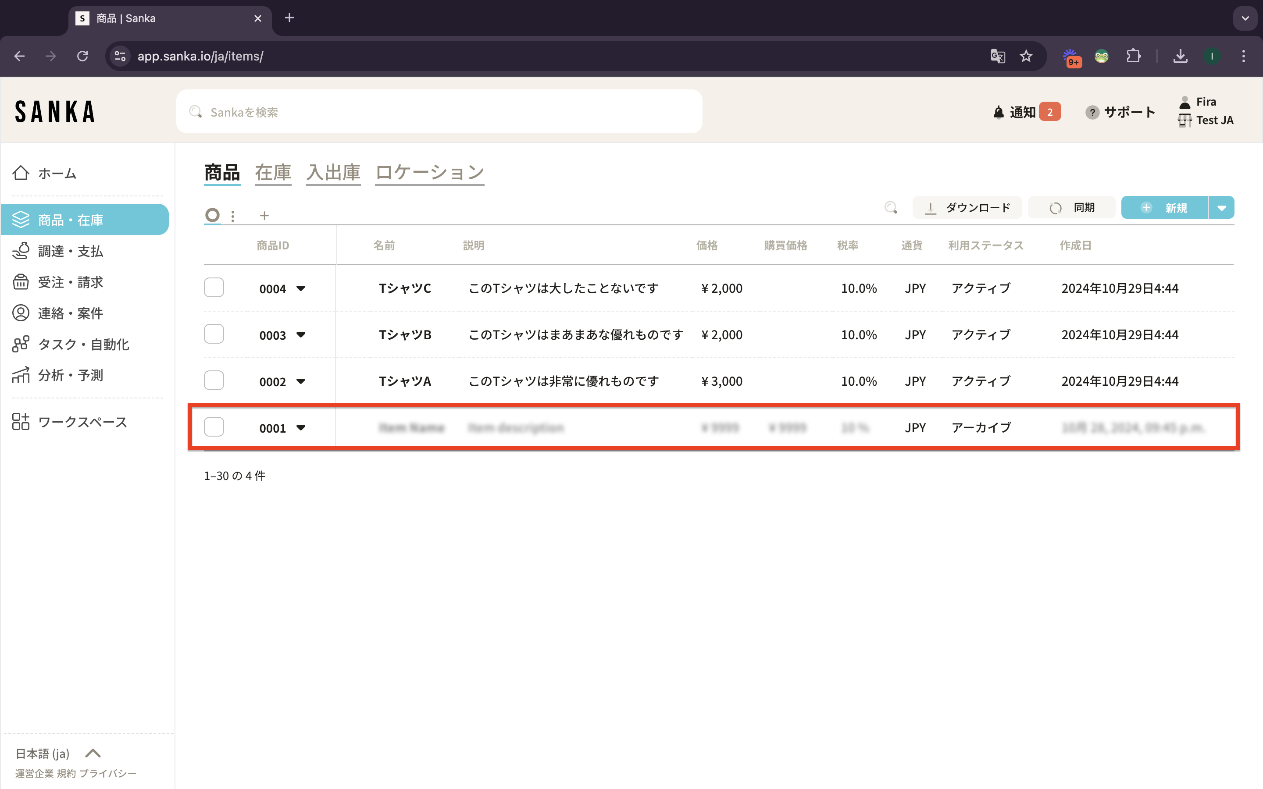
Task: Click the Sankaを検索 search field
Action: point(439,112)
